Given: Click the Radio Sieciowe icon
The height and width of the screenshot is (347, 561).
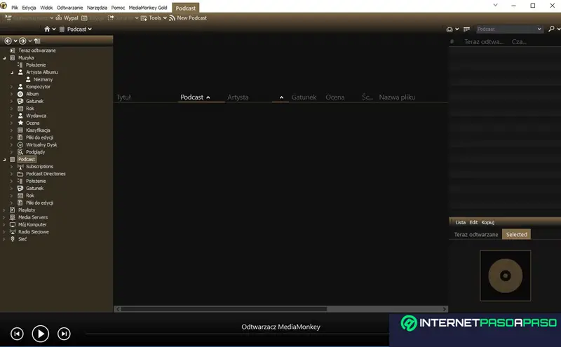Looking at the screenshot, I should tap(13, 232).
